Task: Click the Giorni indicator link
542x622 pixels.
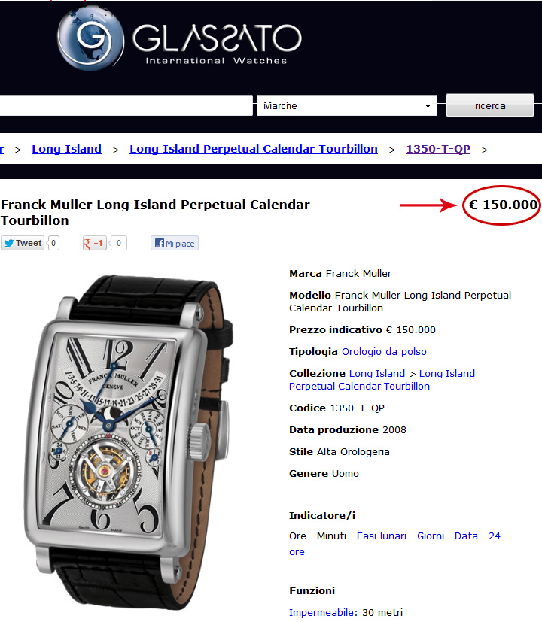Action: point(431,536)
